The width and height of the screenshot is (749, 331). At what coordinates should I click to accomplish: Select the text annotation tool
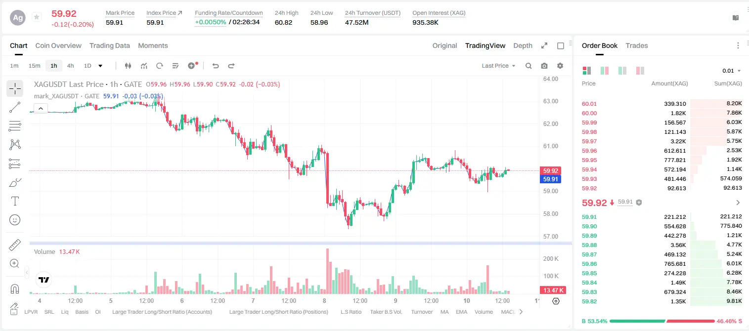point(15,201)
